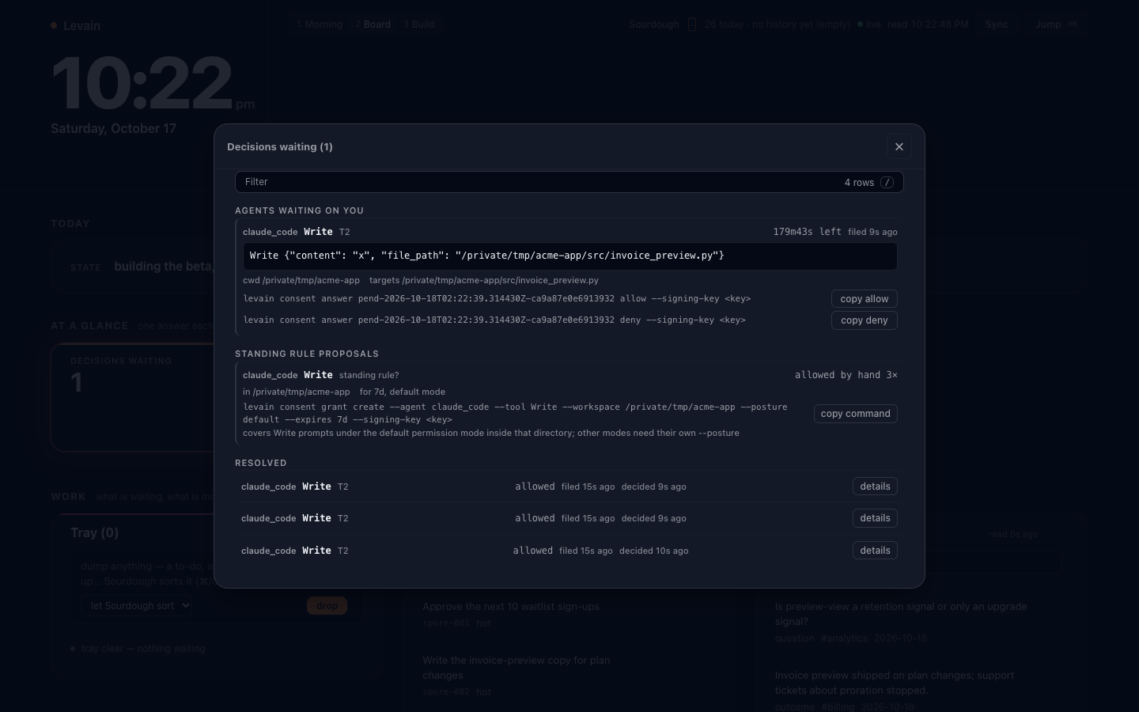The width and height of the screenshot is (1139, 712).
Task: Open the 'let Sourdough sort' dropdown
Action: pos(136,606)
